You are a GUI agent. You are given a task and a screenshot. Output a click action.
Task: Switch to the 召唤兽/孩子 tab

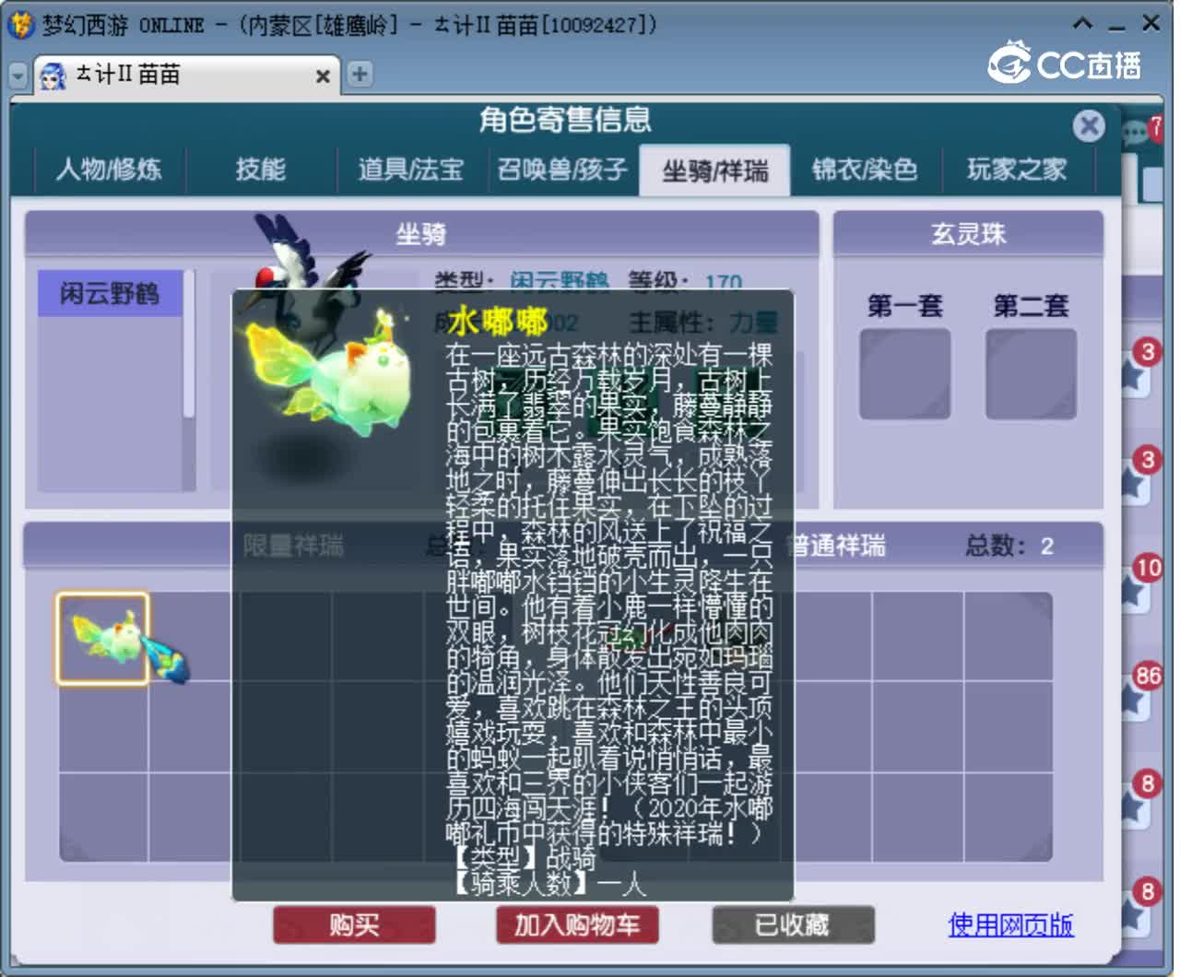[x=562, y=170]
